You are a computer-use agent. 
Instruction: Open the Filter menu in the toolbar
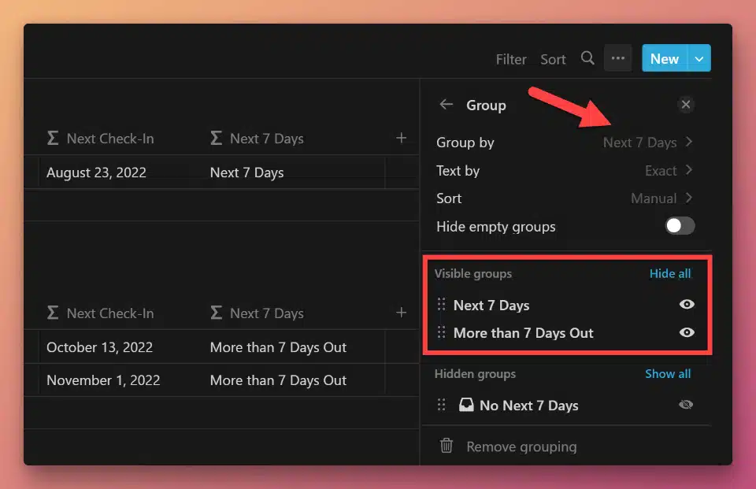(x=511, y=59)
